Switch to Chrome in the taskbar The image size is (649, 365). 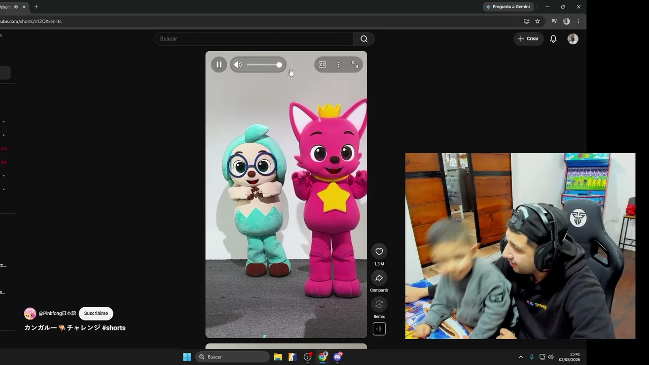322,357
